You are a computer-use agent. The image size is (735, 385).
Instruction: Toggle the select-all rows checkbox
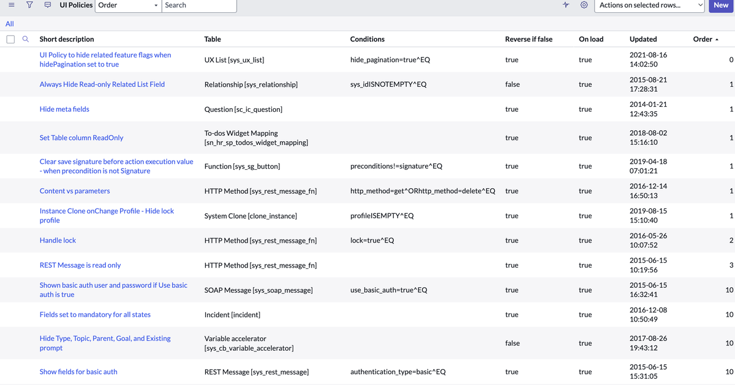(10, 39)
